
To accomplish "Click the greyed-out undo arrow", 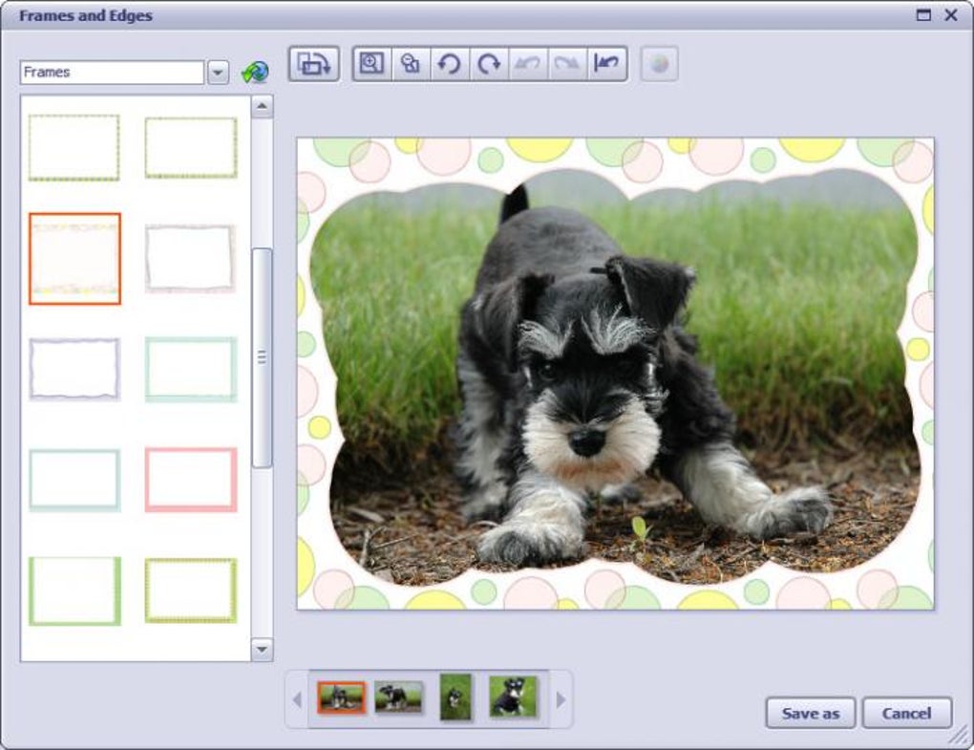I will click(x=528, y=63).
